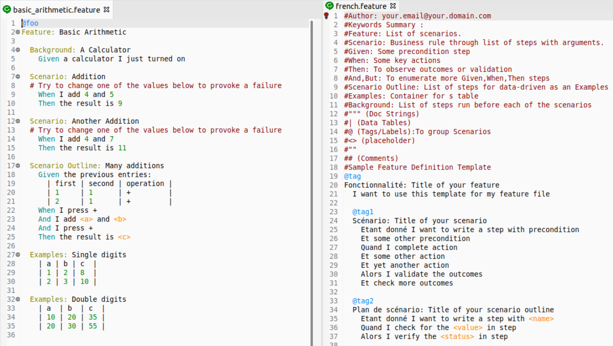Select the @tag1 annotation above Scénario
The width and height of the screenshot is (613, 346).
(x=363, y=212)
